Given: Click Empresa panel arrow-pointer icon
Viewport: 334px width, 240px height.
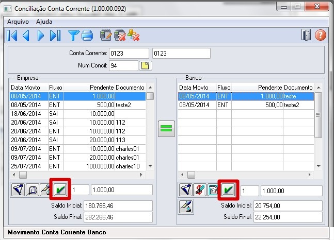Looking at the screenshot, I should pyautogui.click(x=18, y=190).
